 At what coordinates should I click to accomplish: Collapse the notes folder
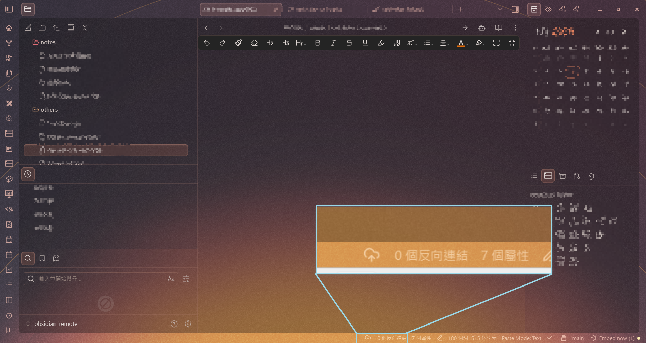(x=44, y=42)
